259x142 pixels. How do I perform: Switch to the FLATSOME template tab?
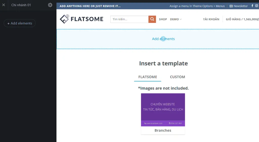tap(148, 77)
